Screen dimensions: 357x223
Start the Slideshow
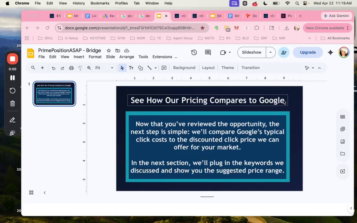click(x=252, y=52)
